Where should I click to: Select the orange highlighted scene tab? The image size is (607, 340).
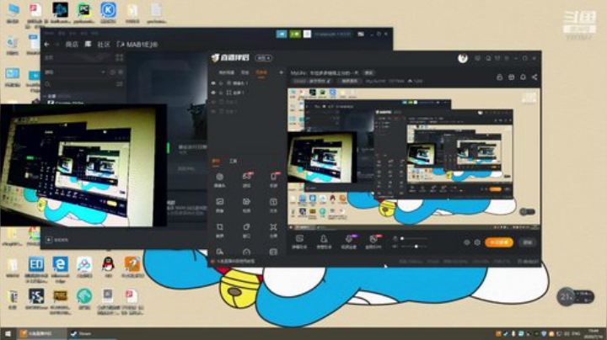click(261, 72)
